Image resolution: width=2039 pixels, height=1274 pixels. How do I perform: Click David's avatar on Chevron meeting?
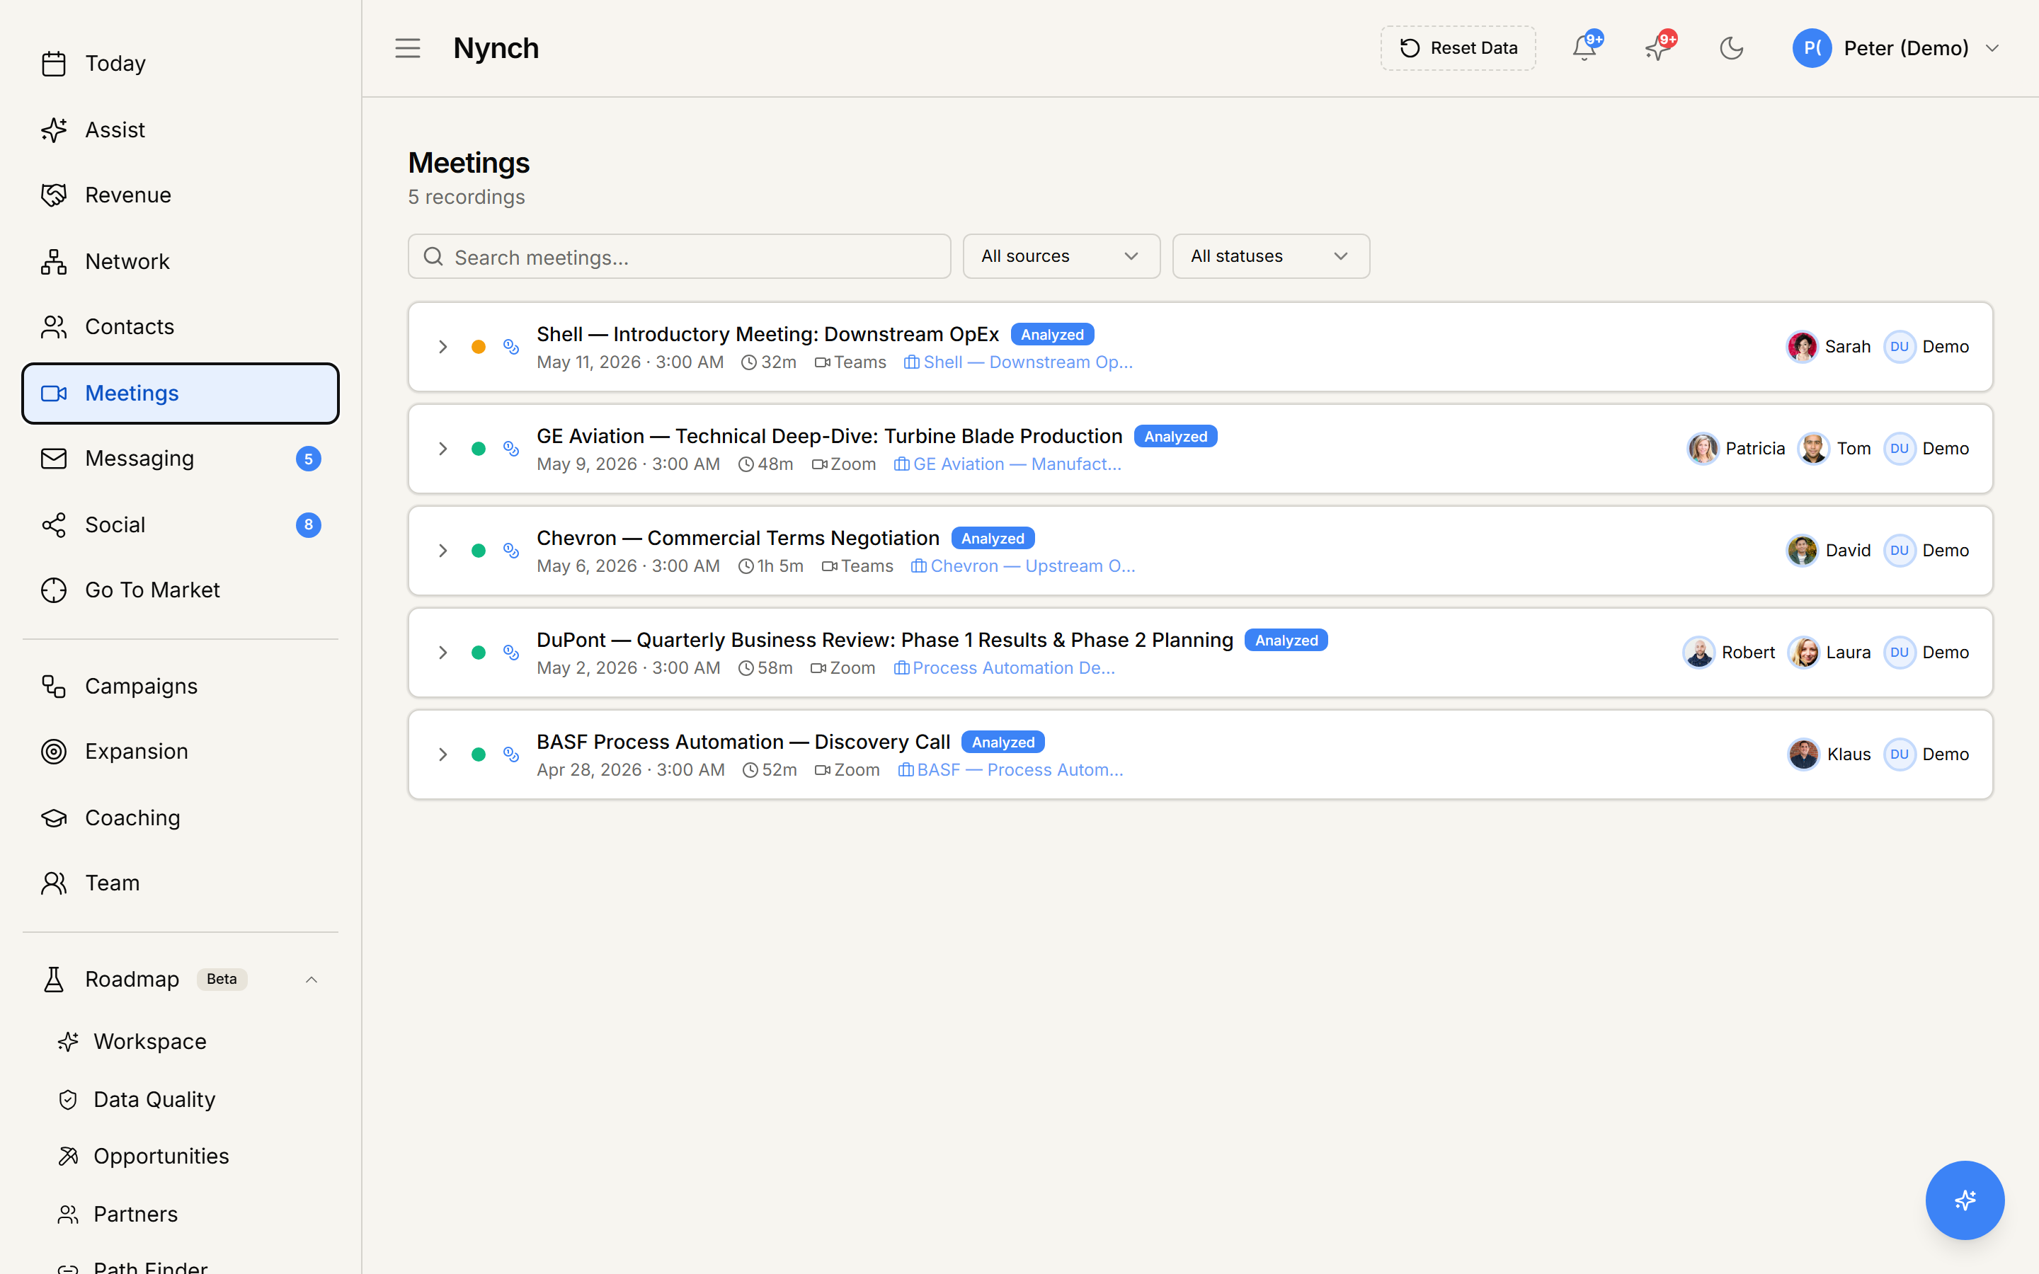[1803, 550]
